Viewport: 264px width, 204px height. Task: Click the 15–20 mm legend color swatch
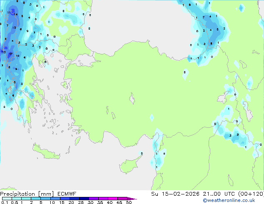[x=65, y=199]
